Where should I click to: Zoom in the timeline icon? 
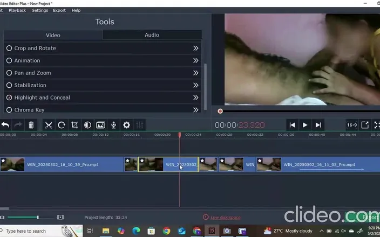point(60,218)
